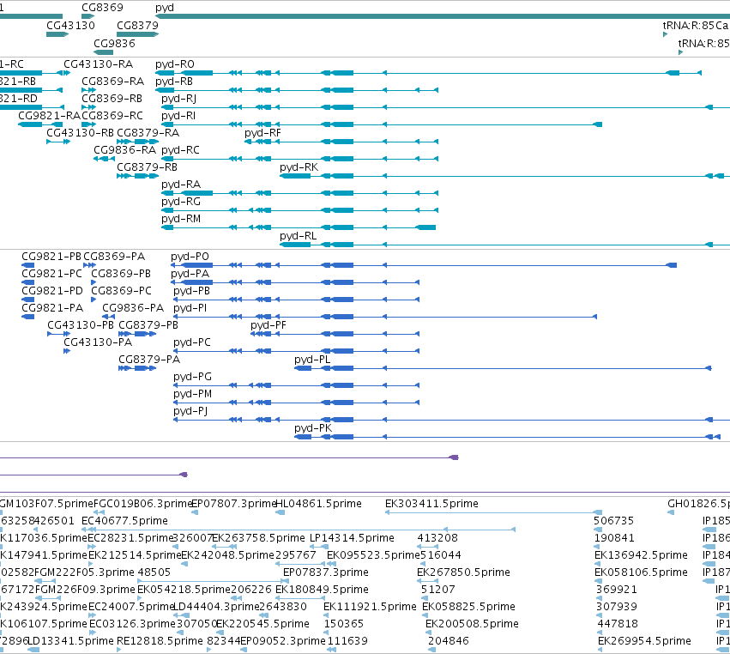Click the EK136942.5prime EST label

click(x=641, y=555)
